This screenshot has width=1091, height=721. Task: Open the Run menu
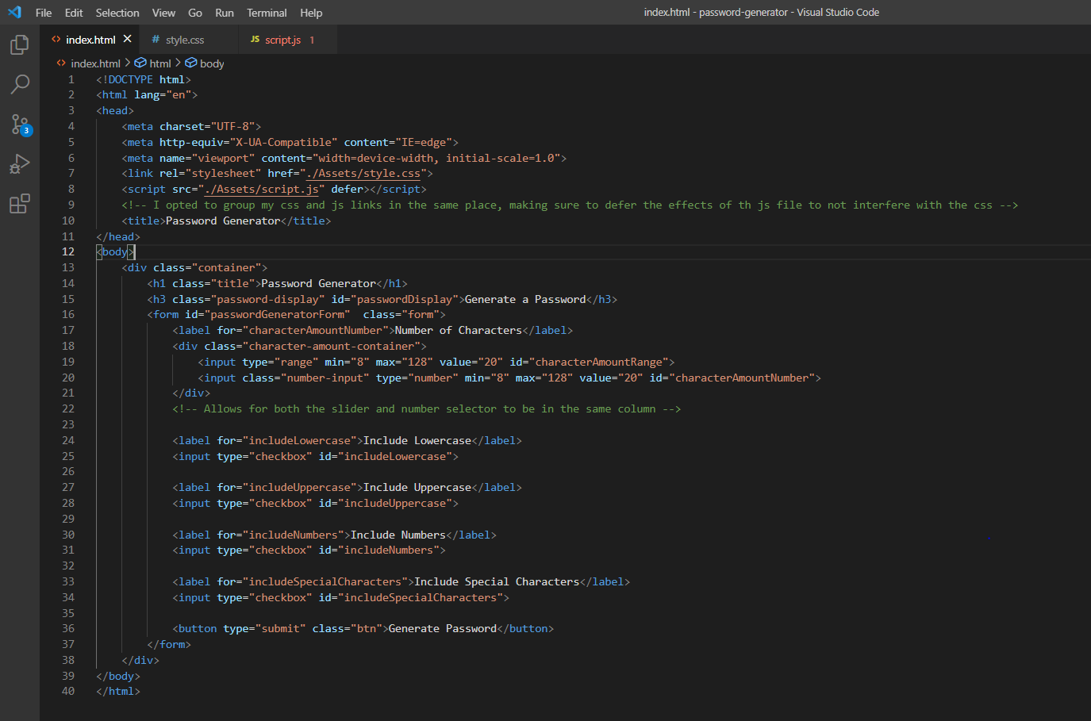225,12
